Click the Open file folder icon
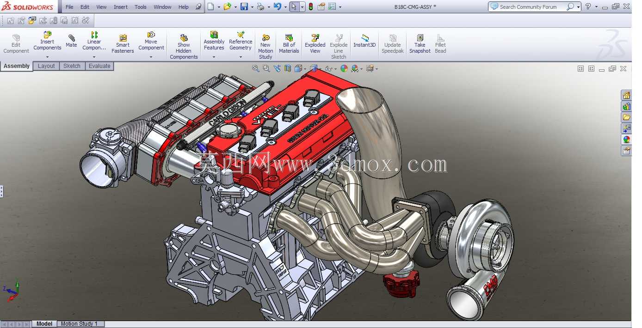Viewport: 642px width, 328px height. point(227,6)
